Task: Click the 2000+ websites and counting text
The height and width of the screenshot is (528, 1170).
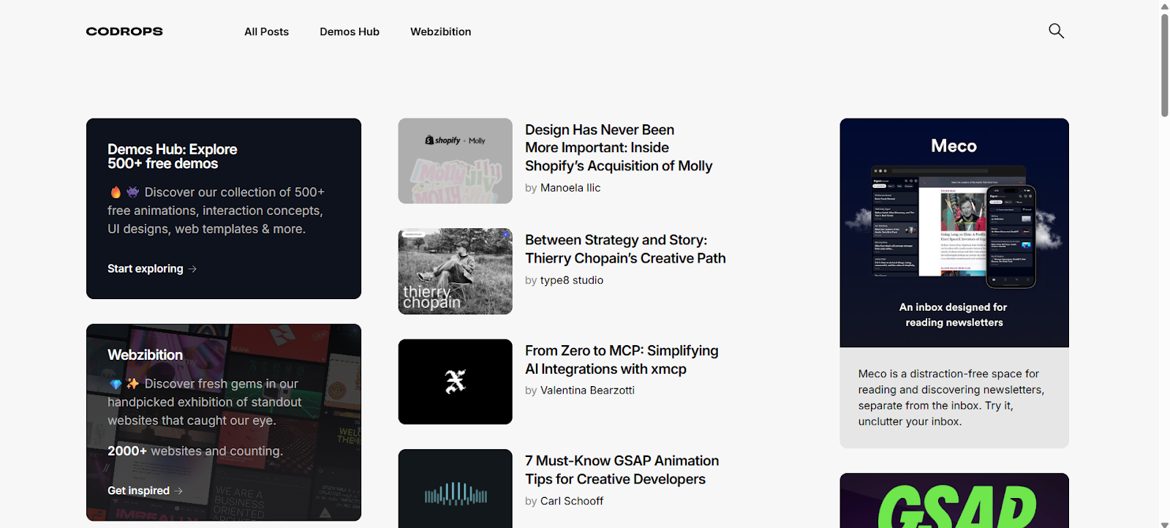Action: pyautogui.click(x=195, y=451)
